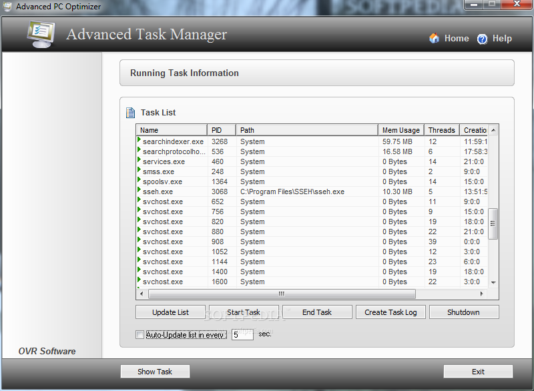Image resolution: width=534 pixels, height=391 pixels.
Task: Click green arrow icon beside spoolsv.exe
Action: coord(139,180)
